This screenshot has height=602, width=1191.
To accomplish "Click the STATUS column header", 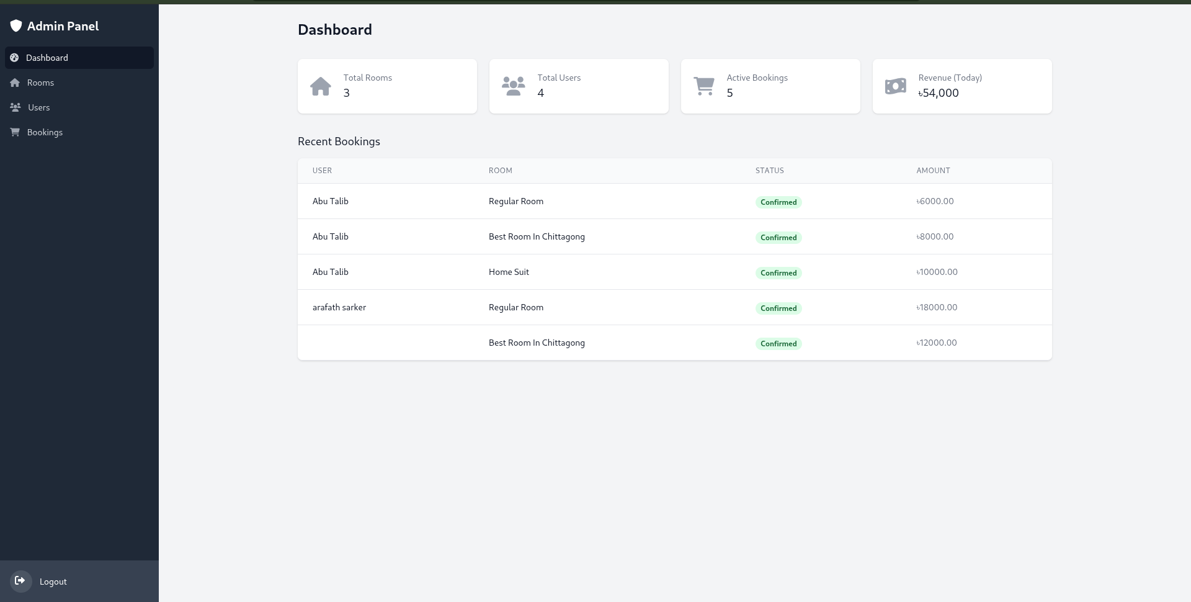I will [x=770, y=170].
